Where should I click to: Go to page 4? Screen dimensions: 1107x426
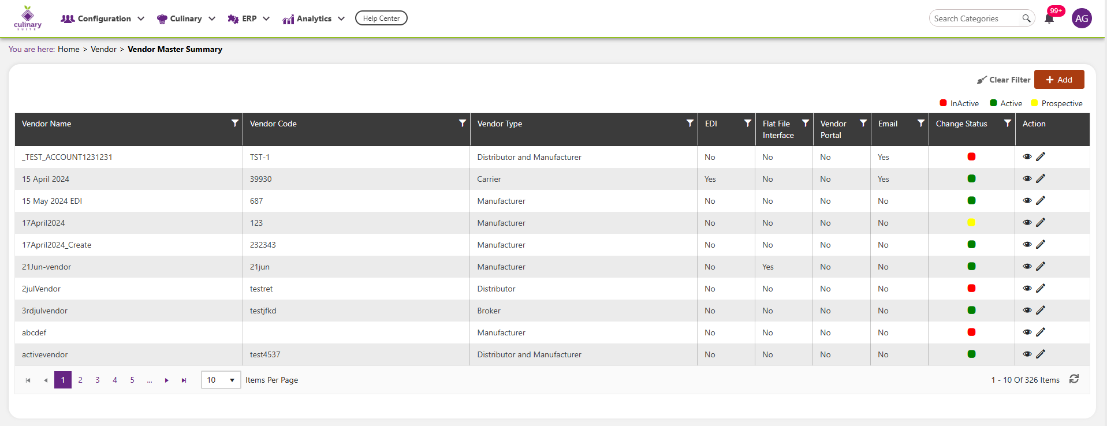(x=115, y=380)
